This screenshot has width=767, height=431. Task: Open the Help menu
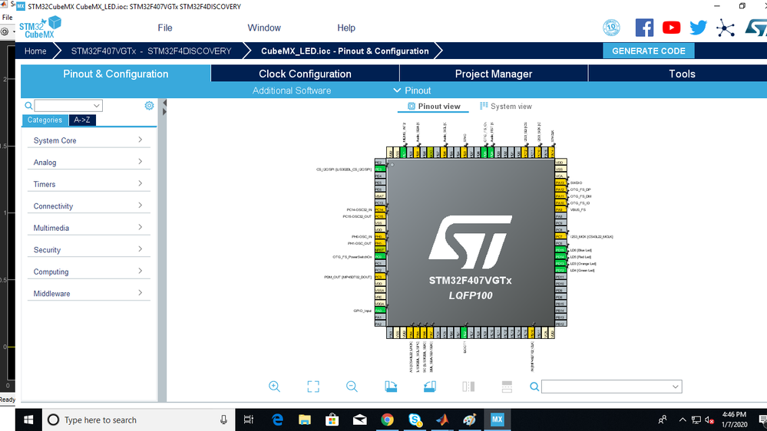tap(345, 28)
